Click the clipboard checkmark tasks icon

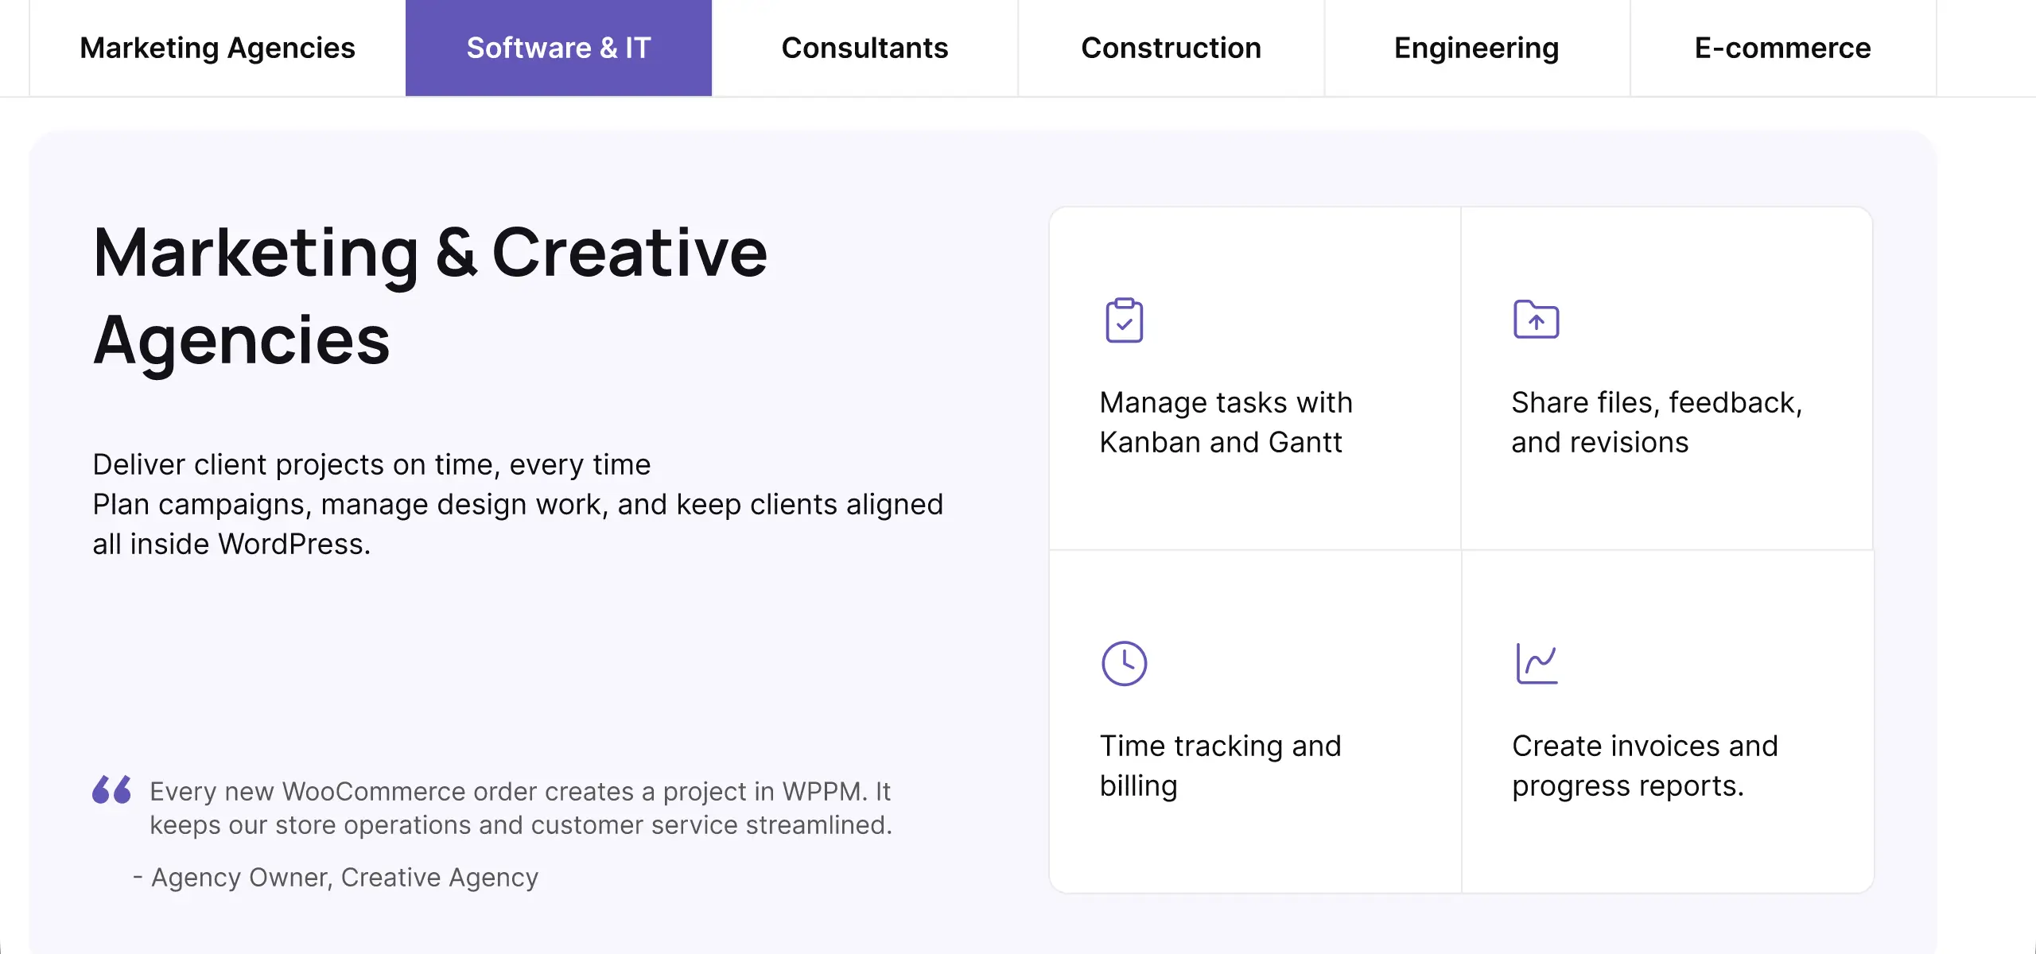(x=1124, y=320)
